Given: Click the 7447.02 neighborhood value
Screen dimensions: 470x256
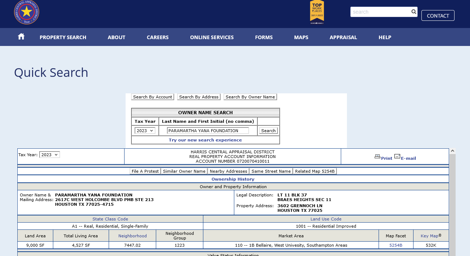Looking at the screenshot, I should 132,245.
